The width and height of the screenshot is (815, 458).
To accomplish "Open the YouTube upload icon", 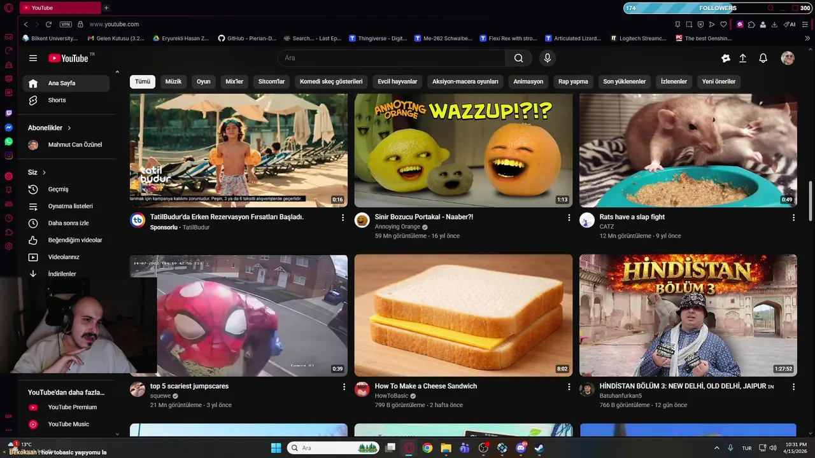I will point(742,58).
